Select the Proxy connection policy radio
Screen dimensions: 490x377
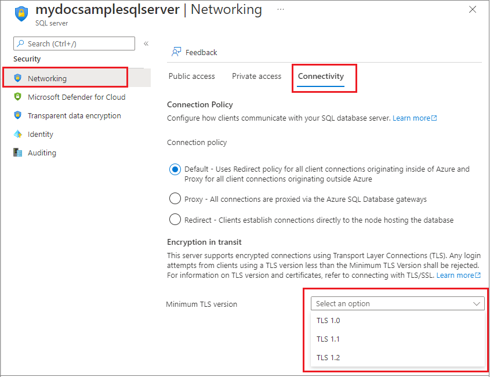[x=175, y=198]
